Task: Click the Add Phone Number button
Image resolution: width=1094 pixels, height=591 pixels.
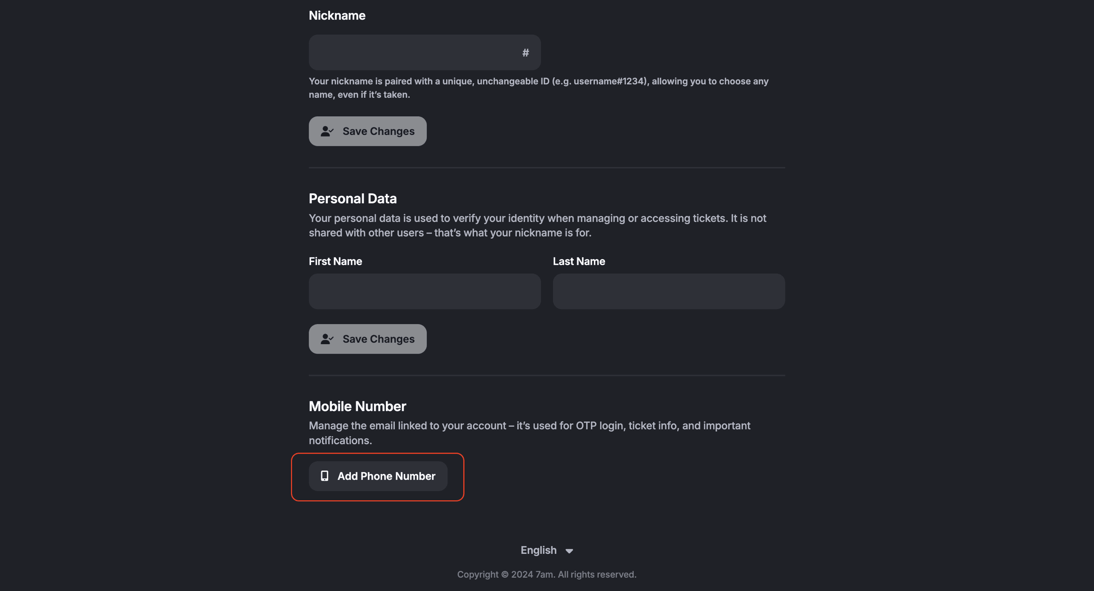Action: 378,476
